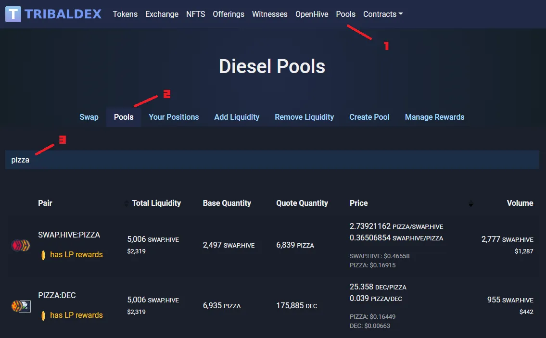Viewport: 546px width, 338px height.
Task: Open the NFTS section
Action: coord(196,14)
